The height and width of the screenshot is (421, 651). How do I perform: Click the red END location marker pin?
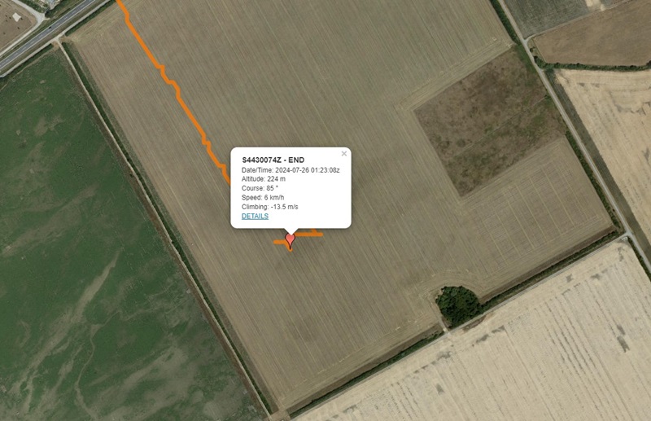pyautogui.click(x=290, y=239)
